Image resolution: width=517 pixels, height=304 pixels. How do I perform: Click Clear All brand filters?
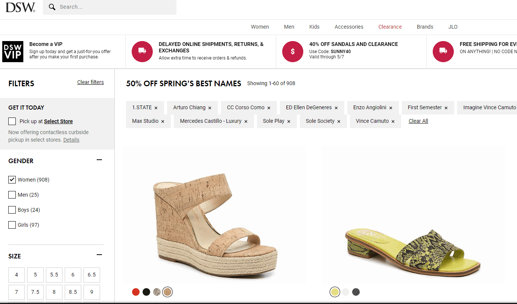click(x=418, y=121)
